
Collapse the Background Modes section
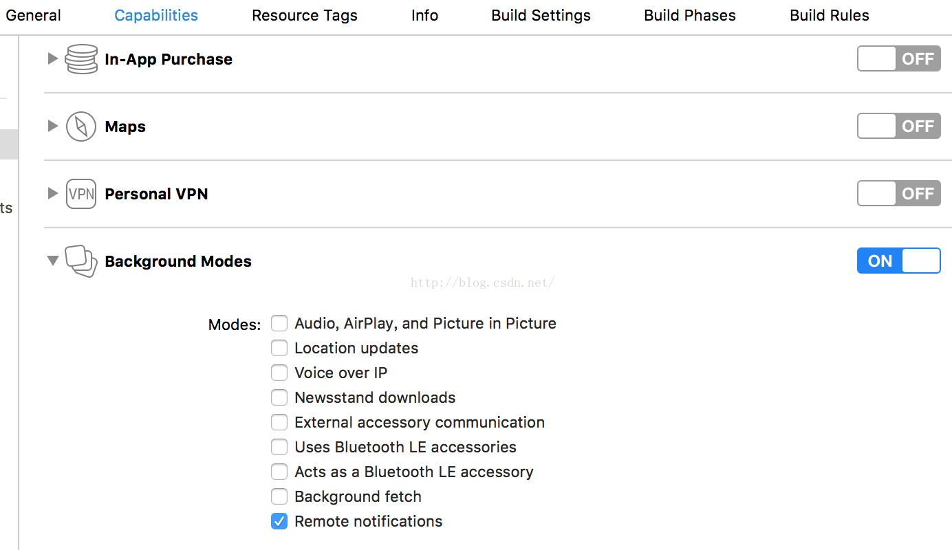(x=52, y=261)
